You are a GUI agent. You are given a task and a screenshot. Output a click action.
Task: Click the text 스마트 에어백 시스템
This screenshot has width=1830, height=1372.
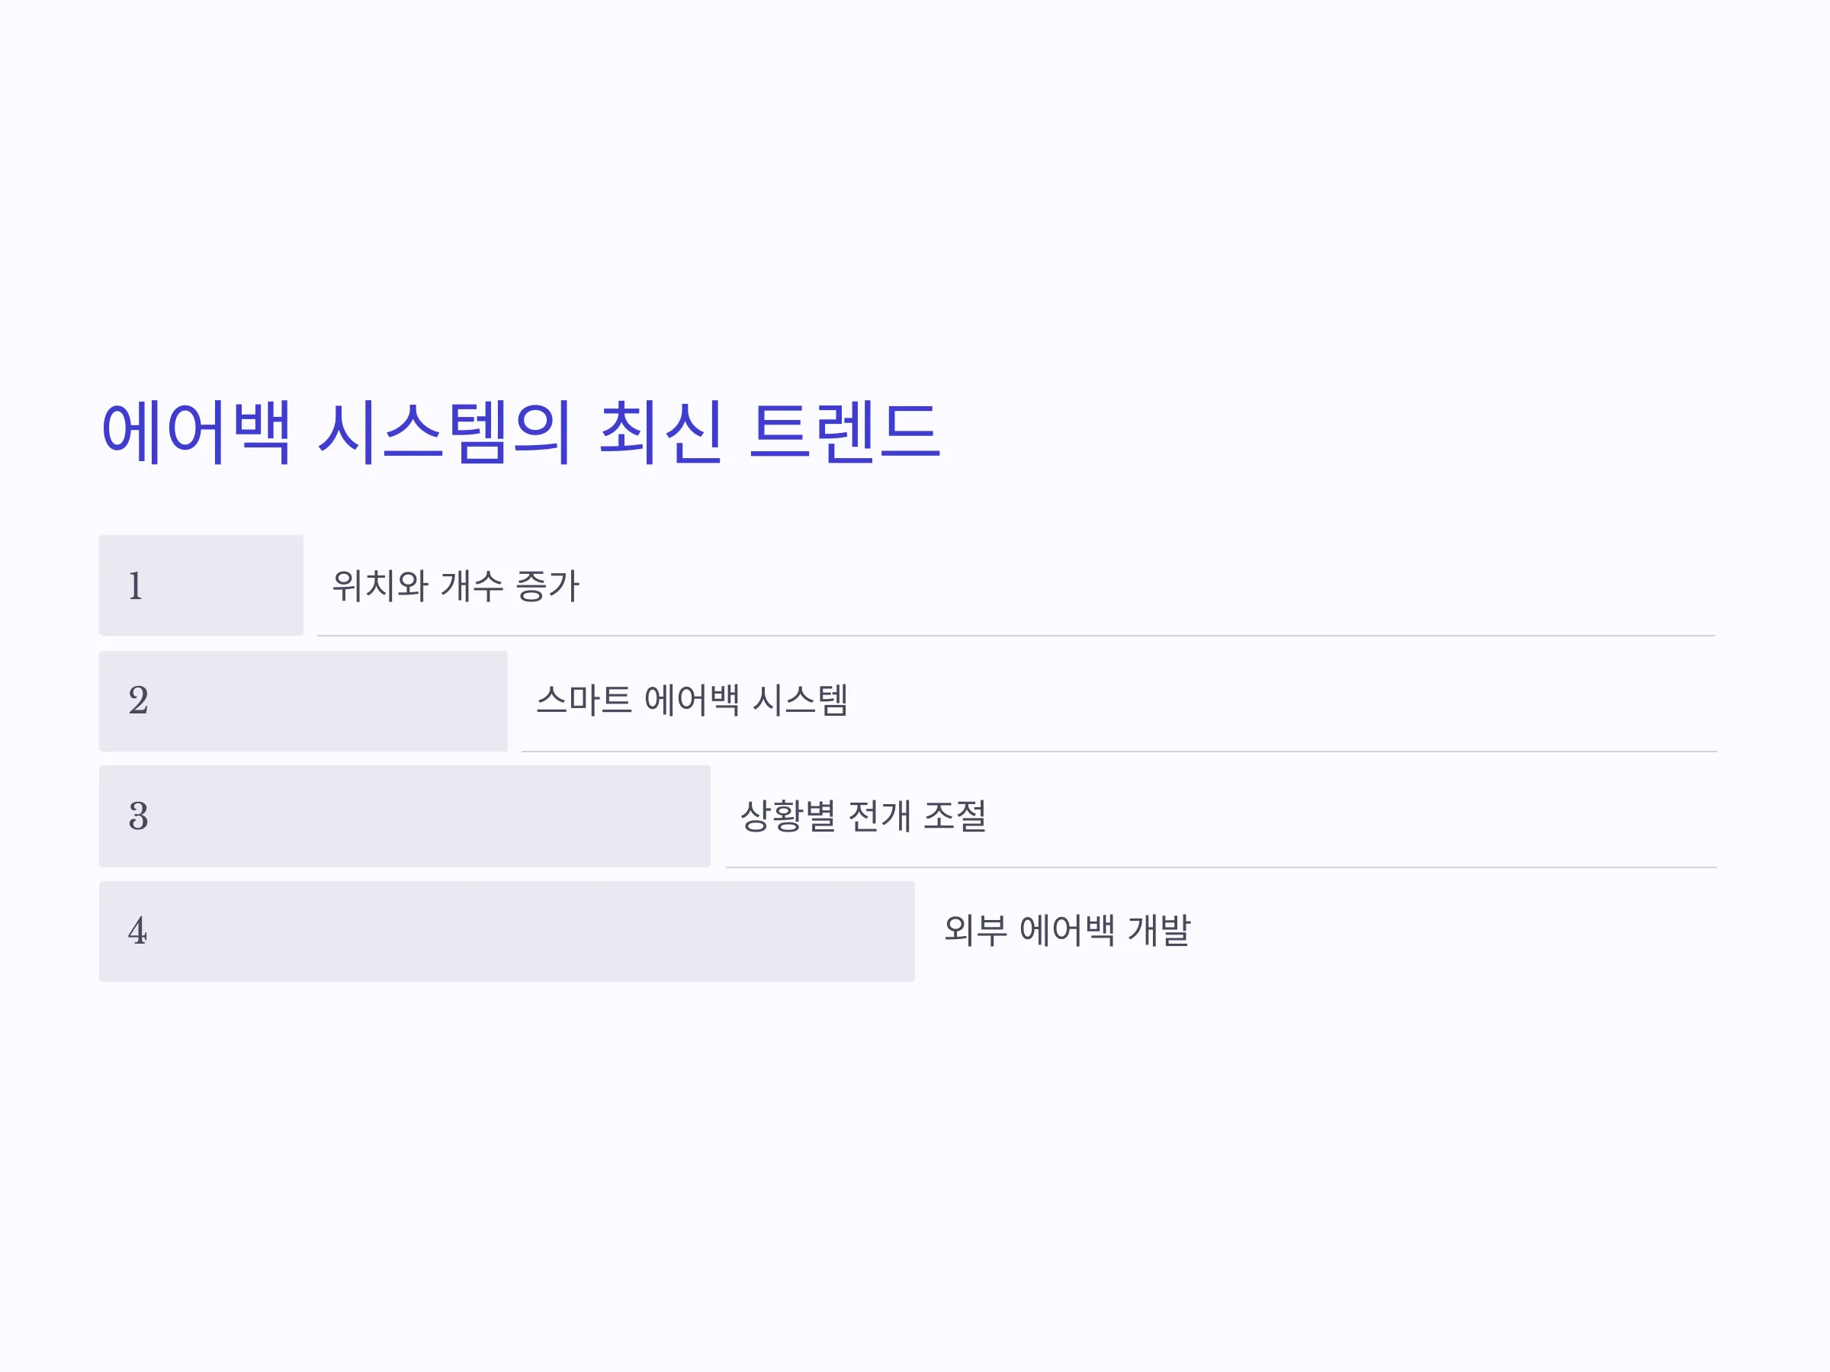692,700
